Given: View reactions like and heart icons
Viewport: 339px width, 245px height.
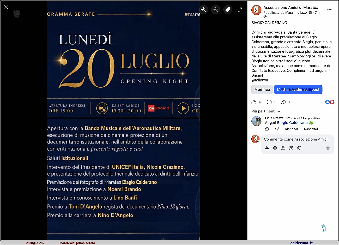Looking at the screenshot, I should pyautogui.click(x=330, y=102).
